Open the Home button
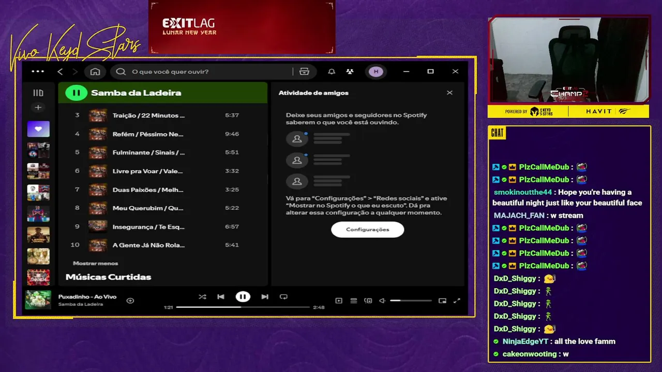This screenshot has width=662, height=372. click(95, 72)
